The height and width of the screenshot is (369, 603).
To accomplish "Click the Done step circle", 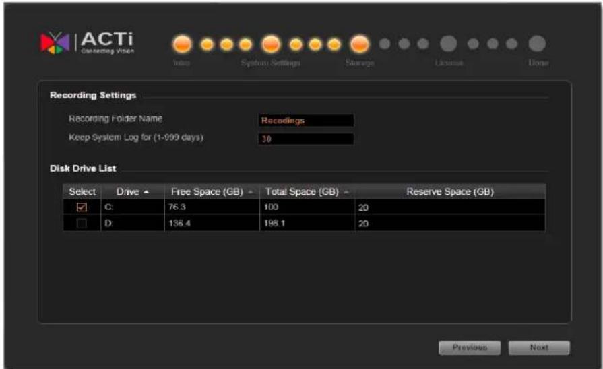I will (x=537, y=44).
